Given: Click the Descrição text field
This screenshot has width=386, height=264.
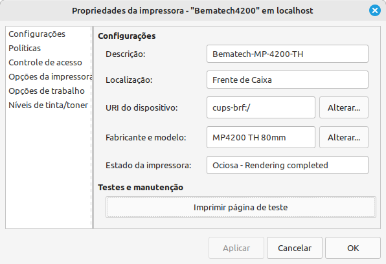Looking at the screenshot, I should pos(288,54).
